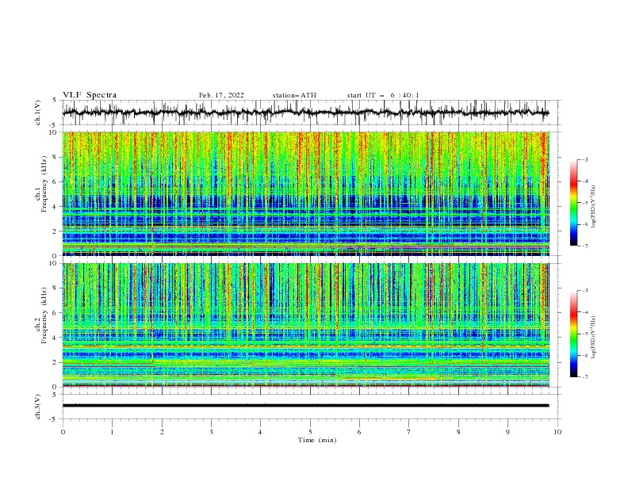Viewport: 628px width, 485px height.
Task: Click time axis tick label "9"
Action: pyautogui.click(x=507, y=432)
